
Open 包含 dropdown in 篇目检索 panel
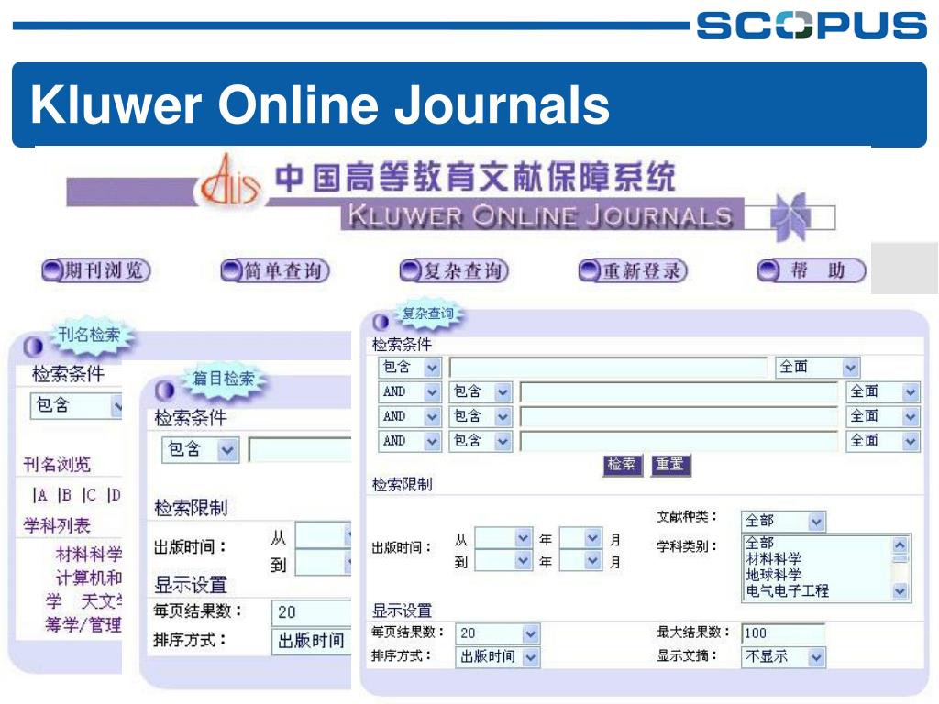(201, 450)
